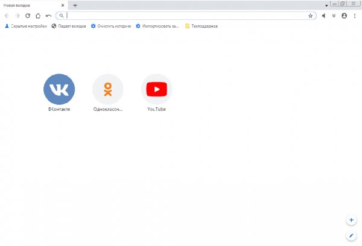Restore the browser window size

[342, 4]
